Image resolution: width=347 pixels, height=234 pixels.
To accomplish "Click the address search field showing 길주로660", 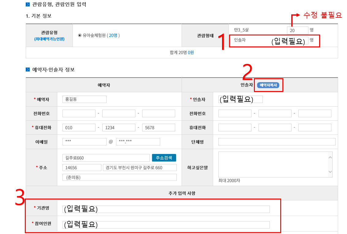I will click(x=106, y=158).
